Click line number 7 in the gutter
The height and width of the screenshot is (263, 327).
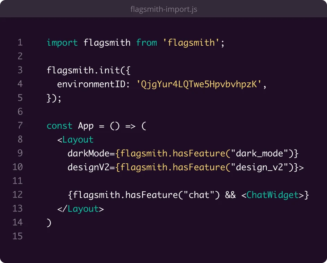[20, 126]
